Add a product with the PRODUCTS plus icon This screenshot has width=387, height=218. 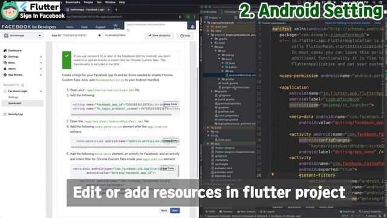point(23,85)
